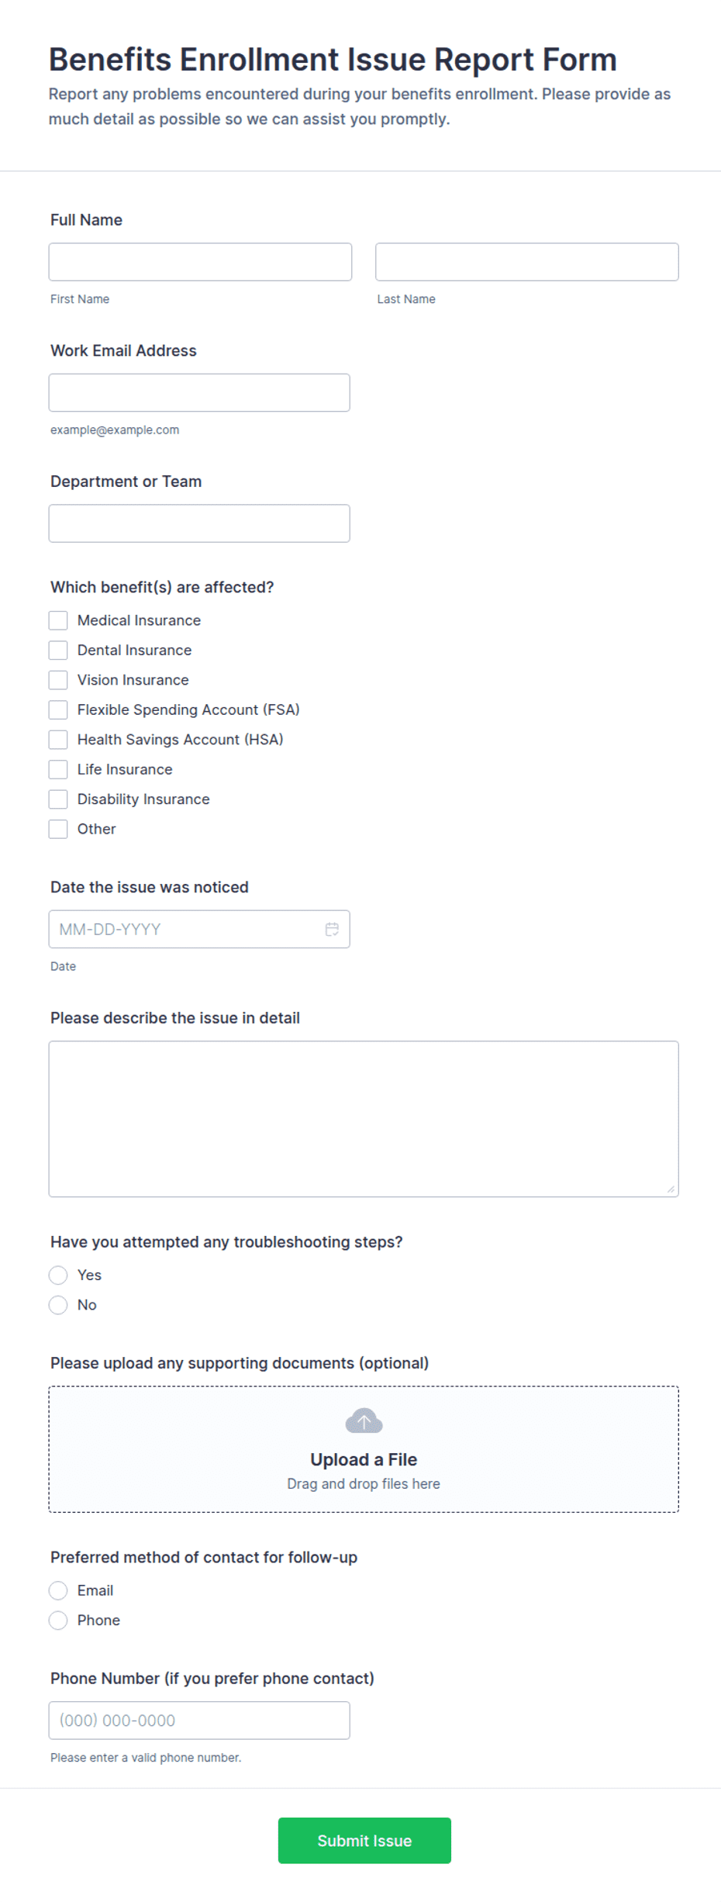Select Phone as preferred contact method

pos(58,1621)
